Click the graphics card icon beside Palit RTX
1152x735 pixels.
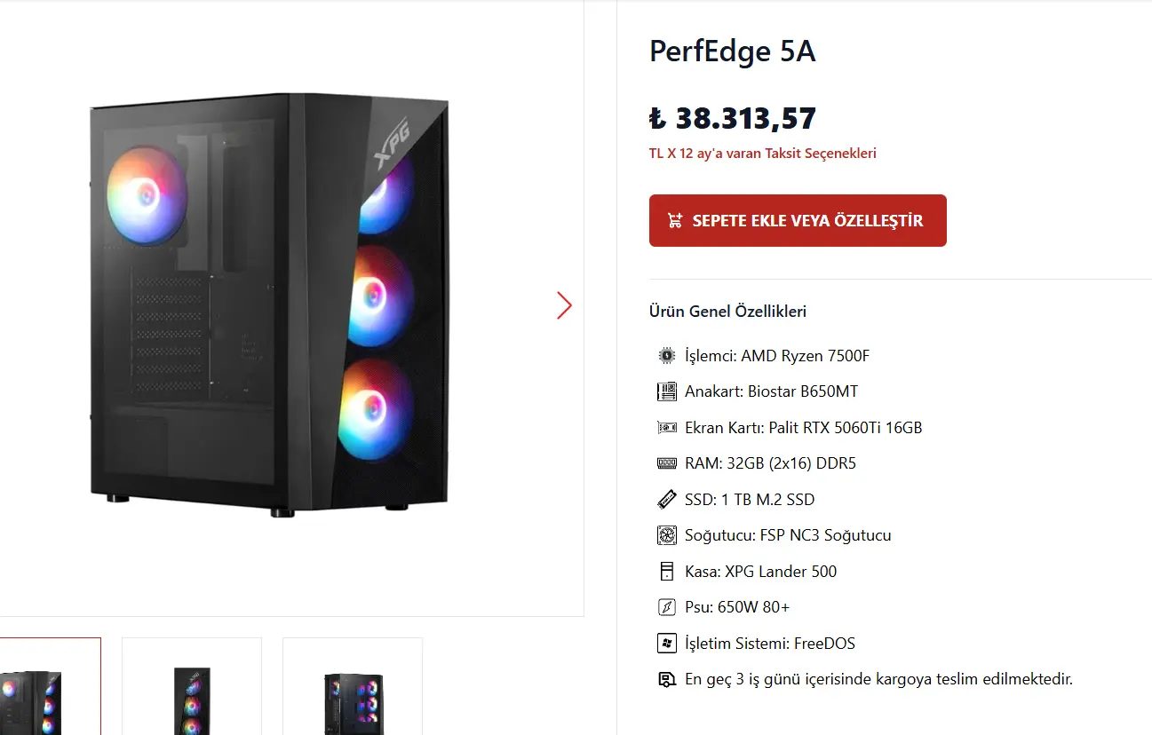tap(666, 428)
